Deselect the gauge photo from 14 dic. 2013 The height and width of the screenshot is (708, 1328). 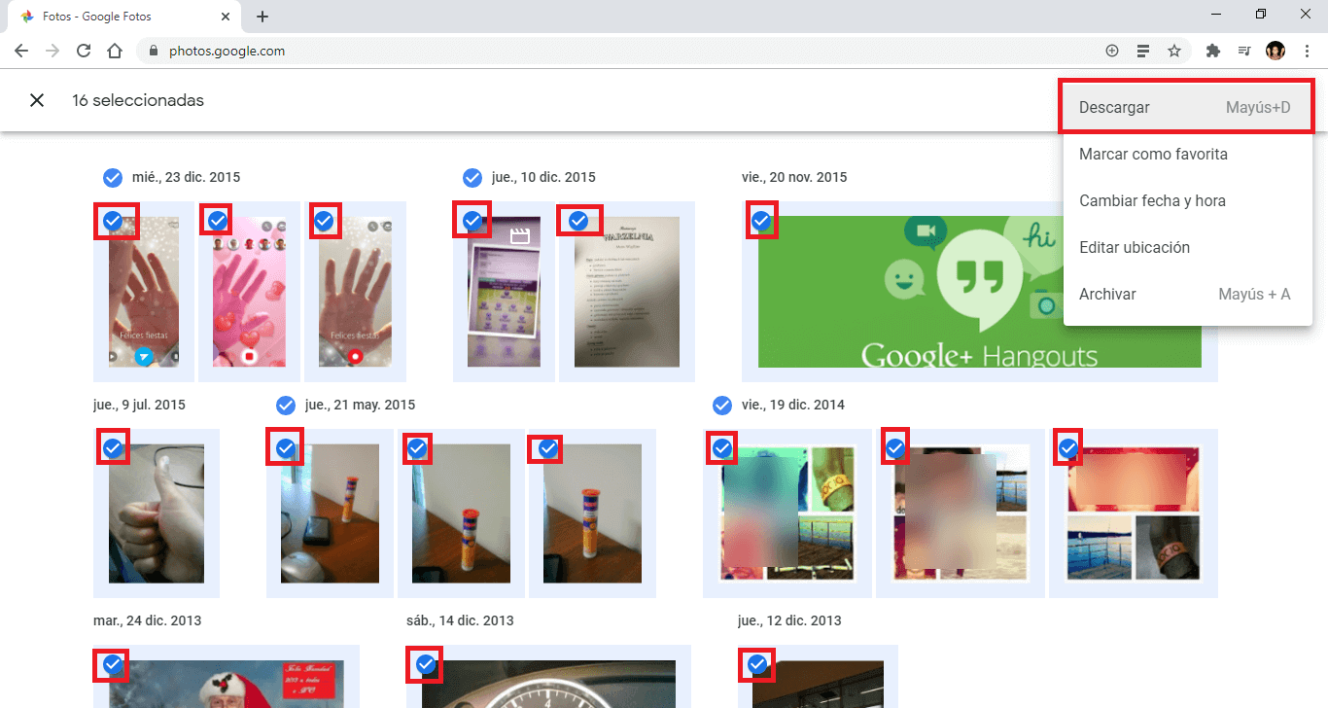coord(426,664)
